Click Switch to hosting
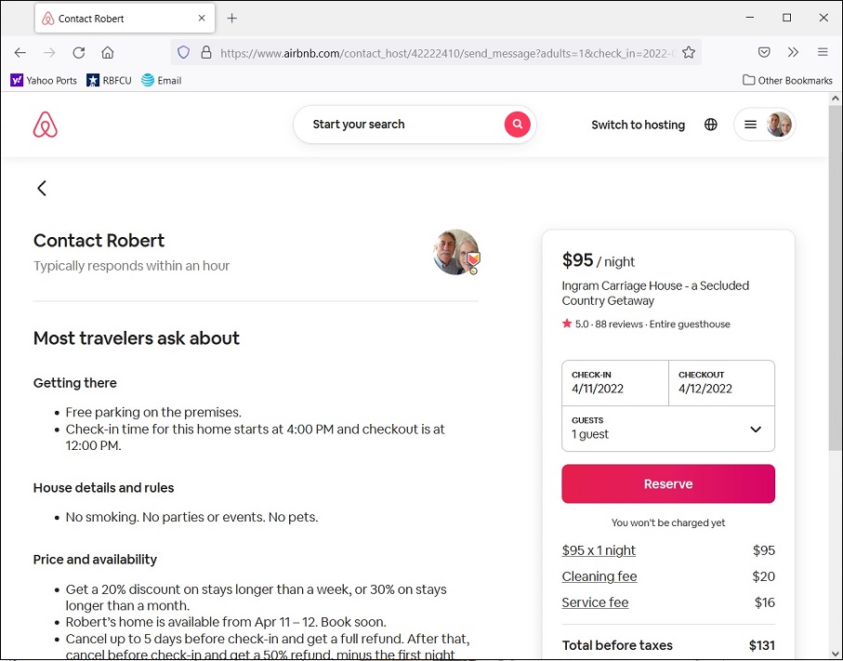 639,125
